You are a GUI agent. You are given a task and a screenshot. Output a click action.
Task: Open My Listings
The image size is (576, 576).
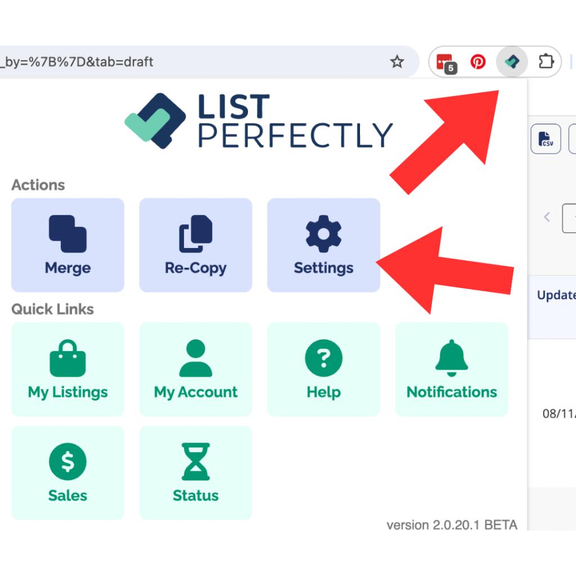tap(67, 369)
